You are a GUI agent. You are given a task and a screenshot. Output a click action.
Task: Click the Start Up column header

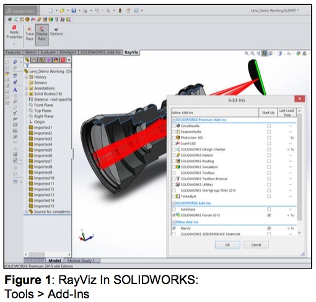click(268, 113)
